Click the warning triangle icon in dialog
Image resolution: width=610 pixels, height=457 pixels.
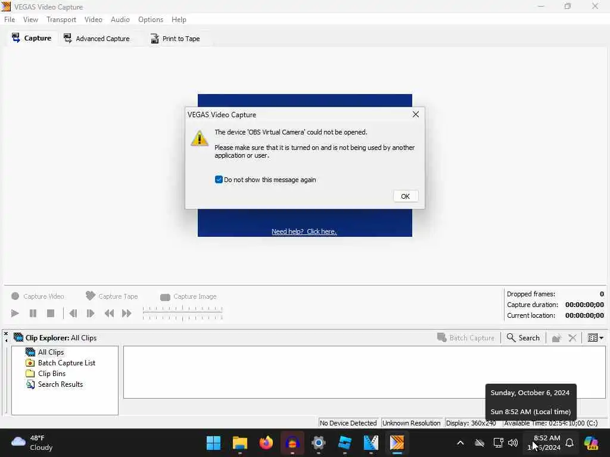(199, 138)
